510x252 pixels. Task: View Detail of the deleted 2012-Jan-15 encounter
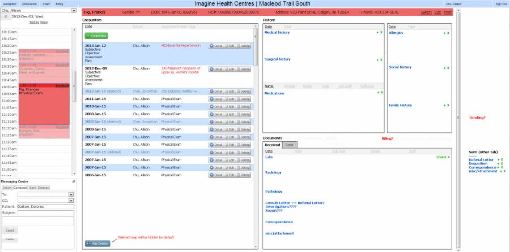(x=216, y=92)
